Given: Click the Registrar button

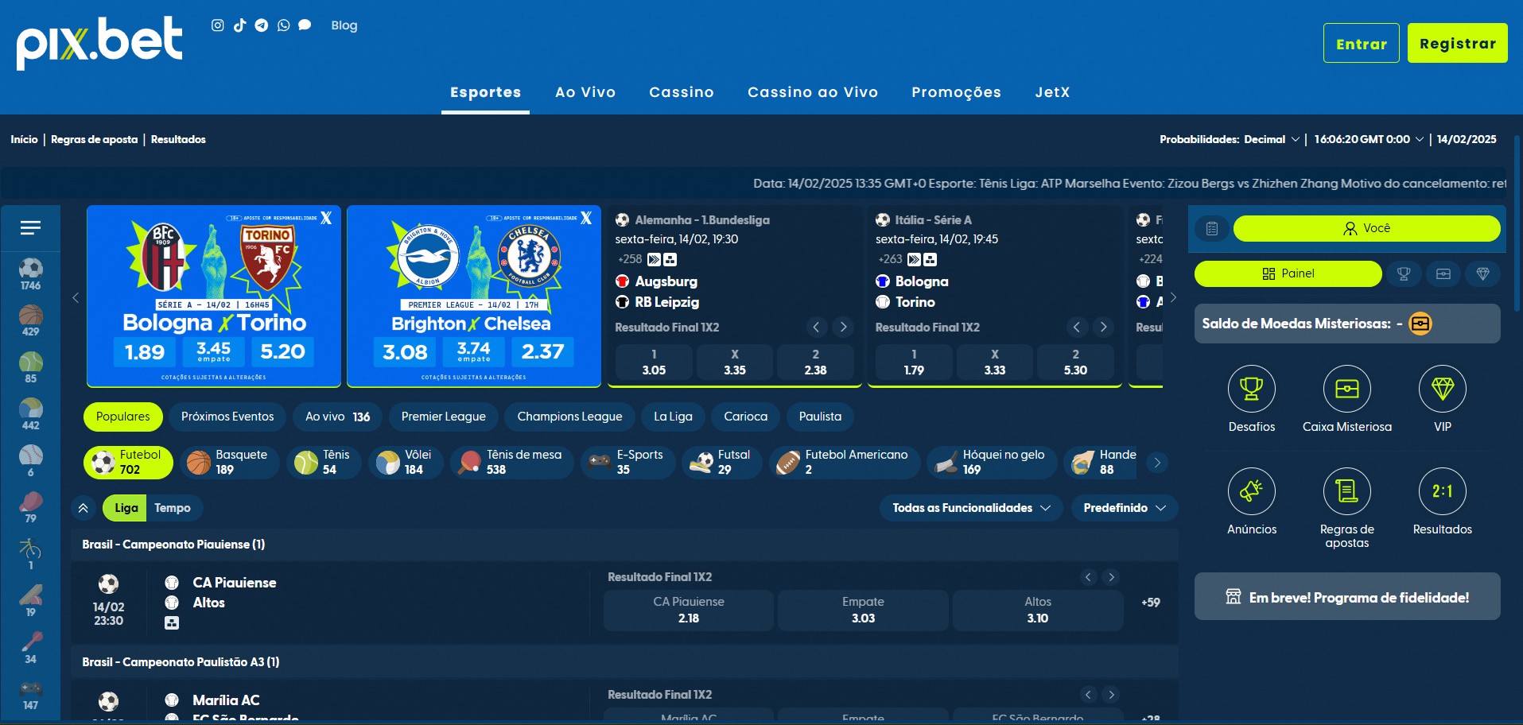Looking at the screenshot, I should (1457, 43).
